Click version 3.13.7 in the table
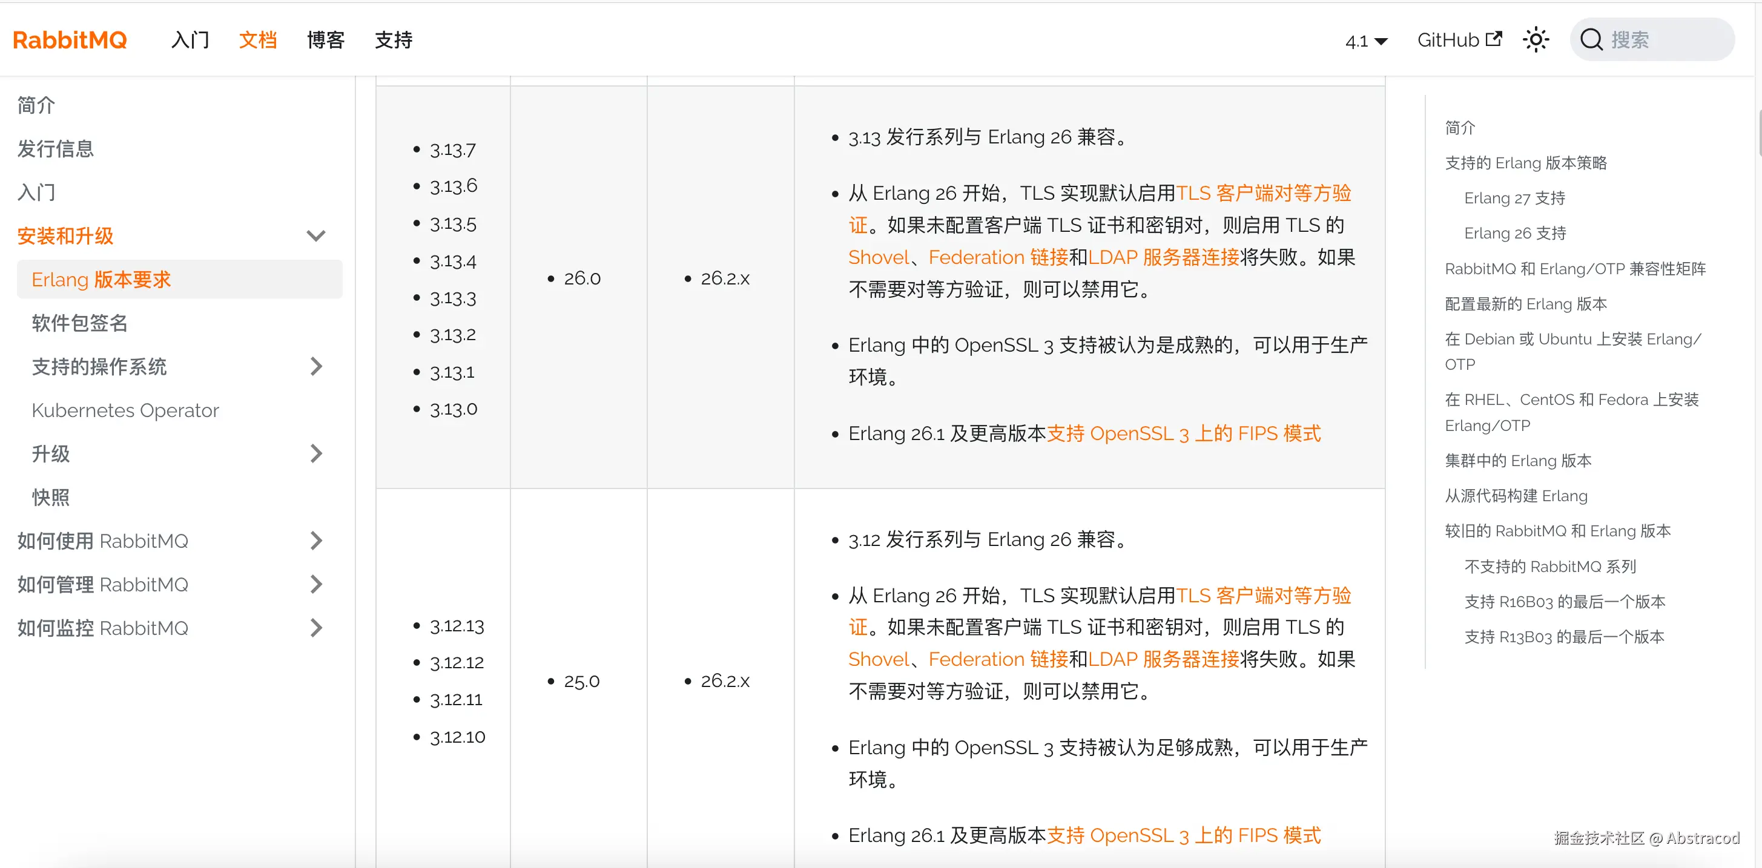 (x=452, y=150)
